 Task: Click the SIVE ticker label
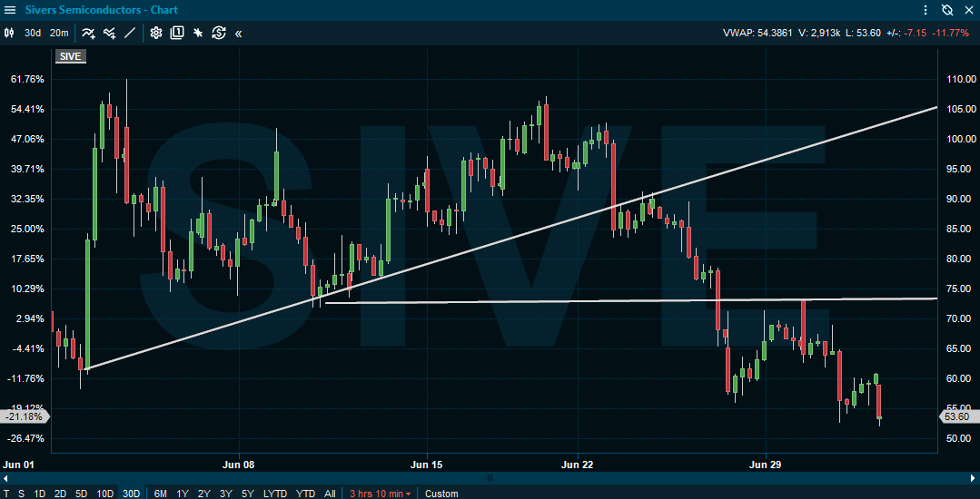[69, 57]
